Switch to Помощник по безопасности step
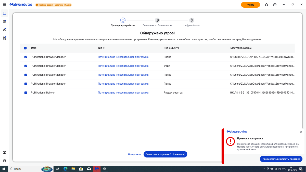Viewport: 306px width, 172px height. click(x=157, y=22)
